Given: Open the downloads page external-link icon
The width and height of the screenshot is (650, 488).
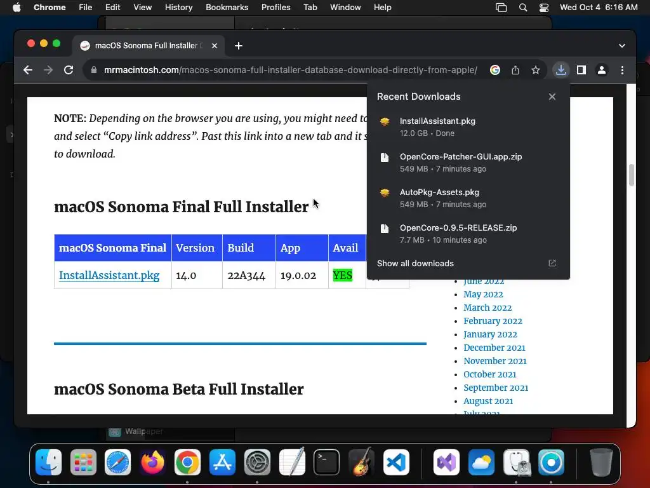Looking at the screenshot, I should click(552, 263).
